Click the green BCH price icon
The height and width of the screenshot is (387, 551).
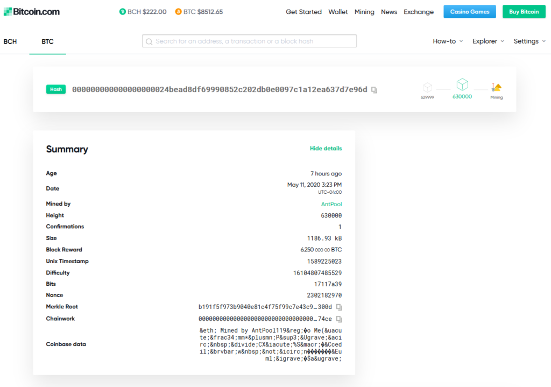click(123, 12)
